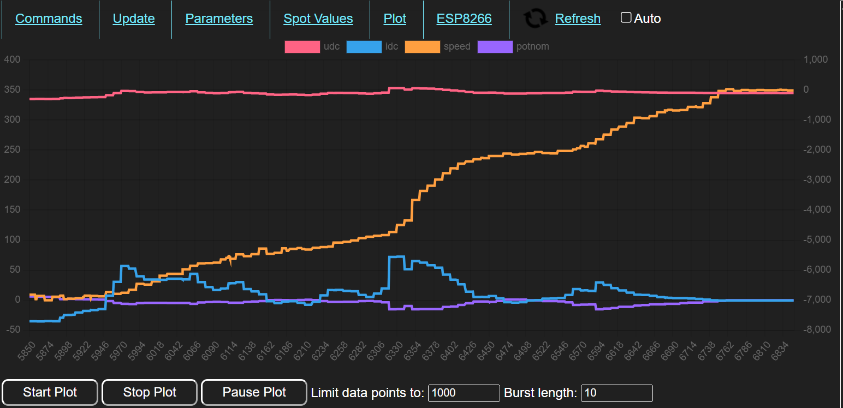Select the Plot tab
843x408 pixels.
pyautogui.click(x=395, y=19)
